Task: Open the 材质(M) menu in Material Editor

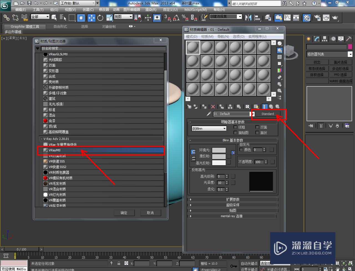Action: click(x=207, y=37)
